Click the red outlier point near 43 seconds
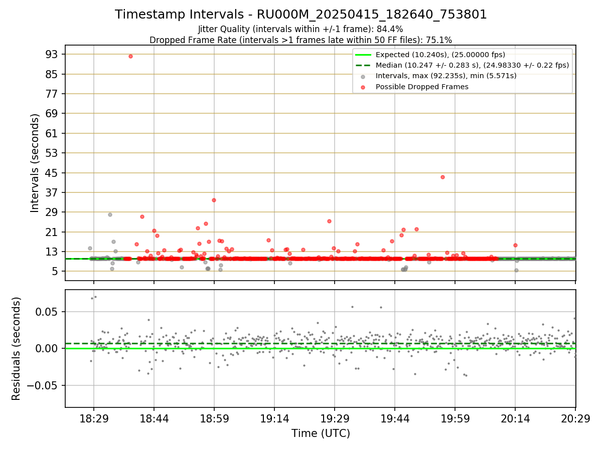This screenshot has width=602, height=451. click(442, 177)
